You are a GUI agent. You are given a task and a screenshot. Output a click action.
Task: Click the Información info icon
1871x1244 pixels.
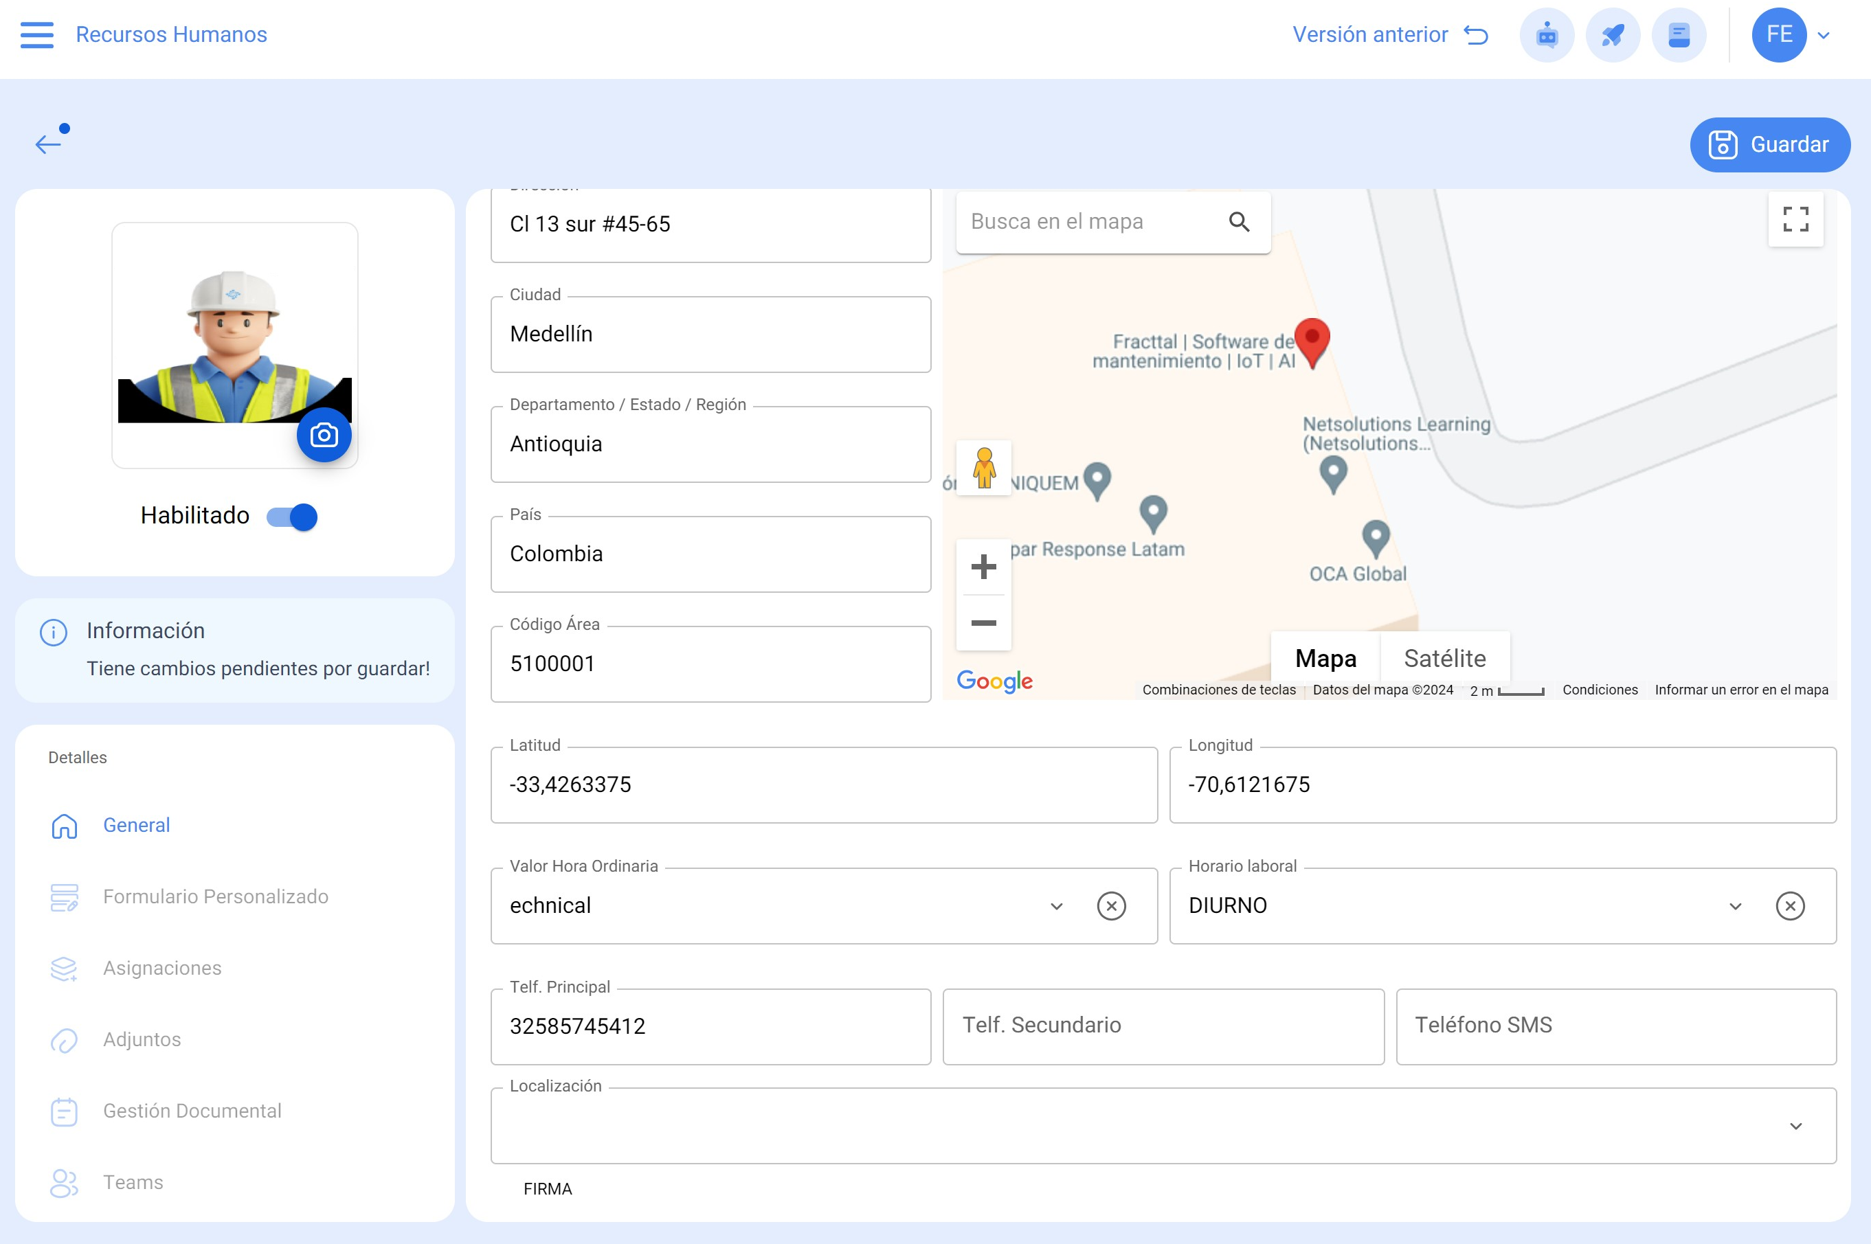tap(53, 633)
